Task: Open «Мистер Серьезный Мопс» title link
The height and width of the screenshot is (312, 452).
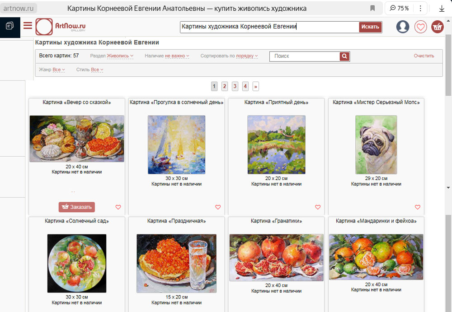Action: click(376, 102)
